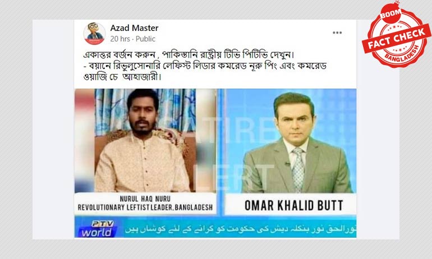Click the anchor's patterned necktie
The height and width of the screenshot is (259, 432).
click(298, 169)
